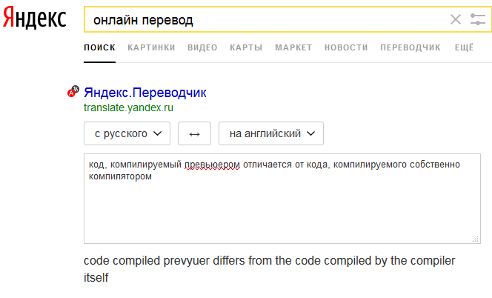The height and width of the screenshot is (298, 492).
Task: Open the Яндекс.Переводчик result title link
Action: pyautogui.click(x=145, y=93)
